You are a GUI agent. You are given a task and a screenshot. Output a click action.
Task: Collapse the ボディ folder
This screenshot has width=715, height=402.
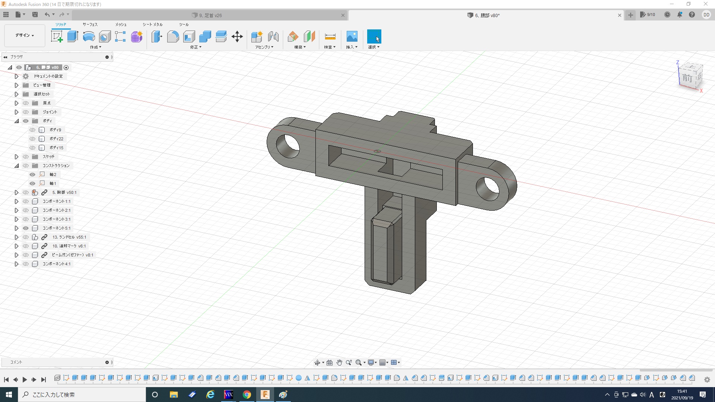[x=16, y=121]
